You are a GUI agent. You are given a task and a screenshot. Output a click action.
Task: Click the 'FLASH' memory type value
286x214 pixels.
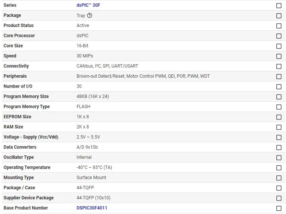pos(83,107)
